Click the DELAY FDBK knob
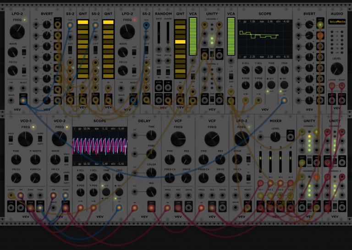 point(151,154)
